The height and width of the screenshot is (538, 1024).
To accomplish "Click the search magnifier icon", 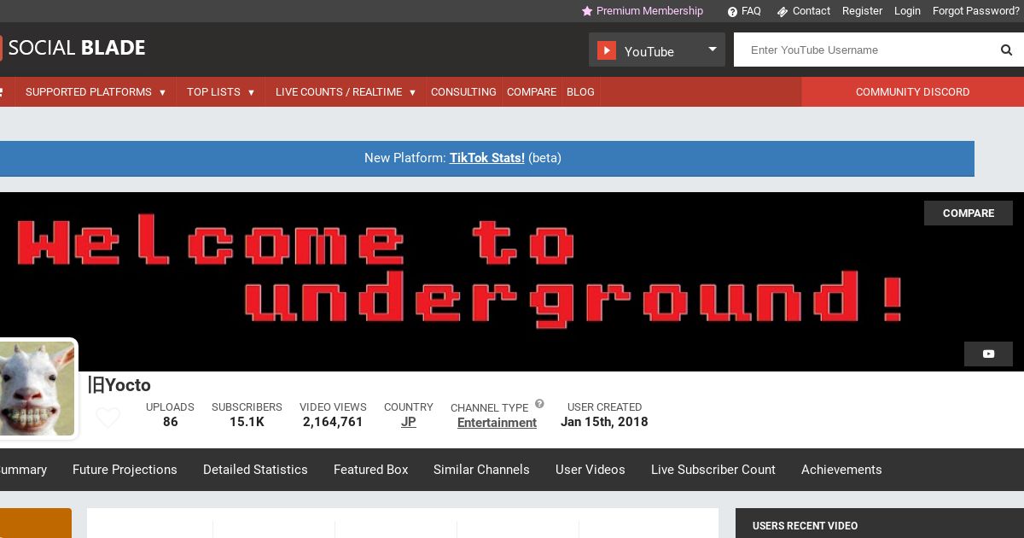I will (x=1006, y=50).
